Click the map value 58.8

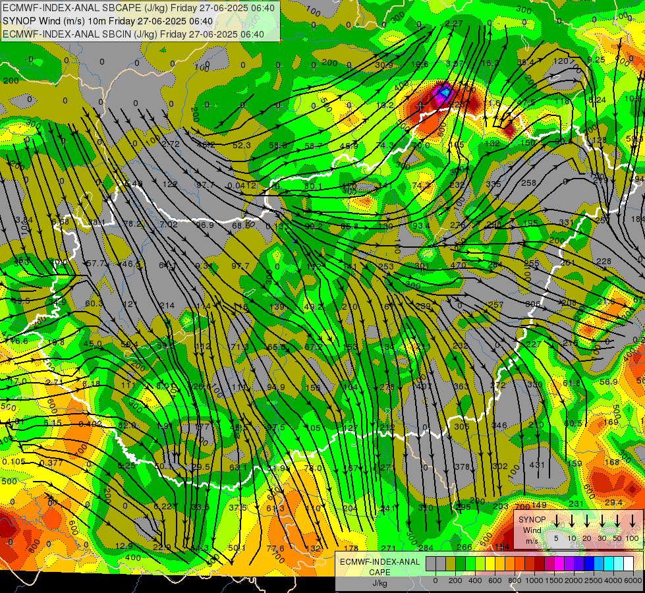click(278, 145)
